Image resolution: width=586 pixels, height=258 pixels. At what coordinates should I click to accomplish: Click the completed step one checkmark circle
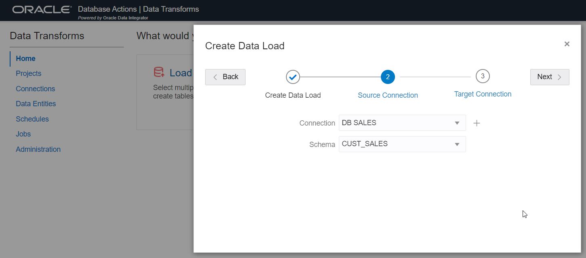pyautogui.click(x=293, y=77)
